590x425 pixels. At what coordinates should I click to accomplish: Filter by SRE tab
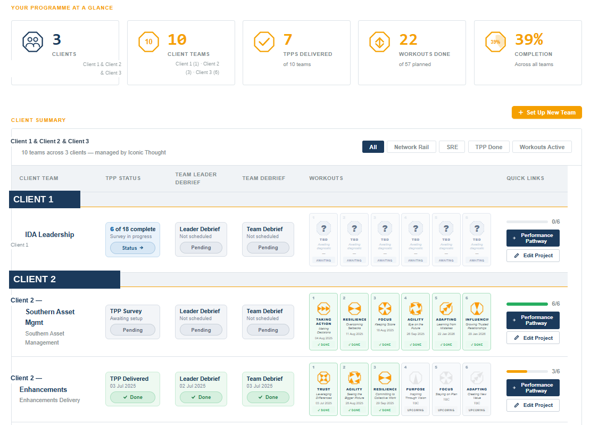pos(452,147)
